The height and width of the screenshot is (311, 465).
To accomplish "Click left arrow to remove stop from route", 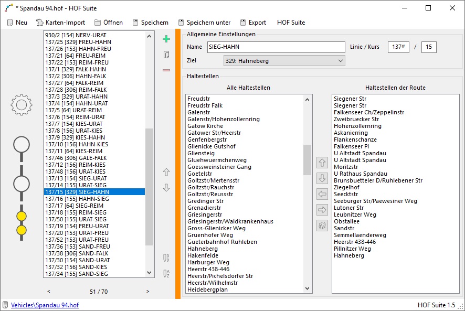I will (x=323, y=195).
